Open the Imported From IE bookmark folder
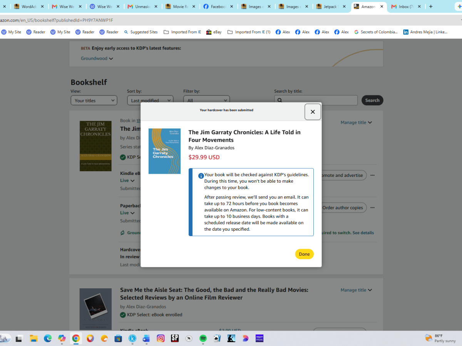 [x=182, y=32]
